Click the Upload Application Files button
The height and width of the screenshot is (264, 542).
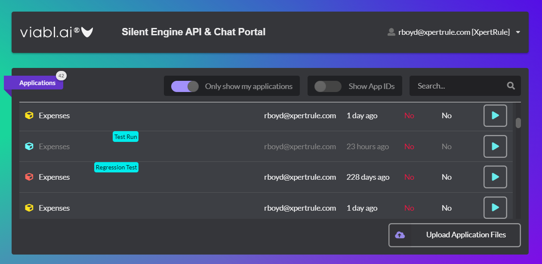tap(454, 235)
